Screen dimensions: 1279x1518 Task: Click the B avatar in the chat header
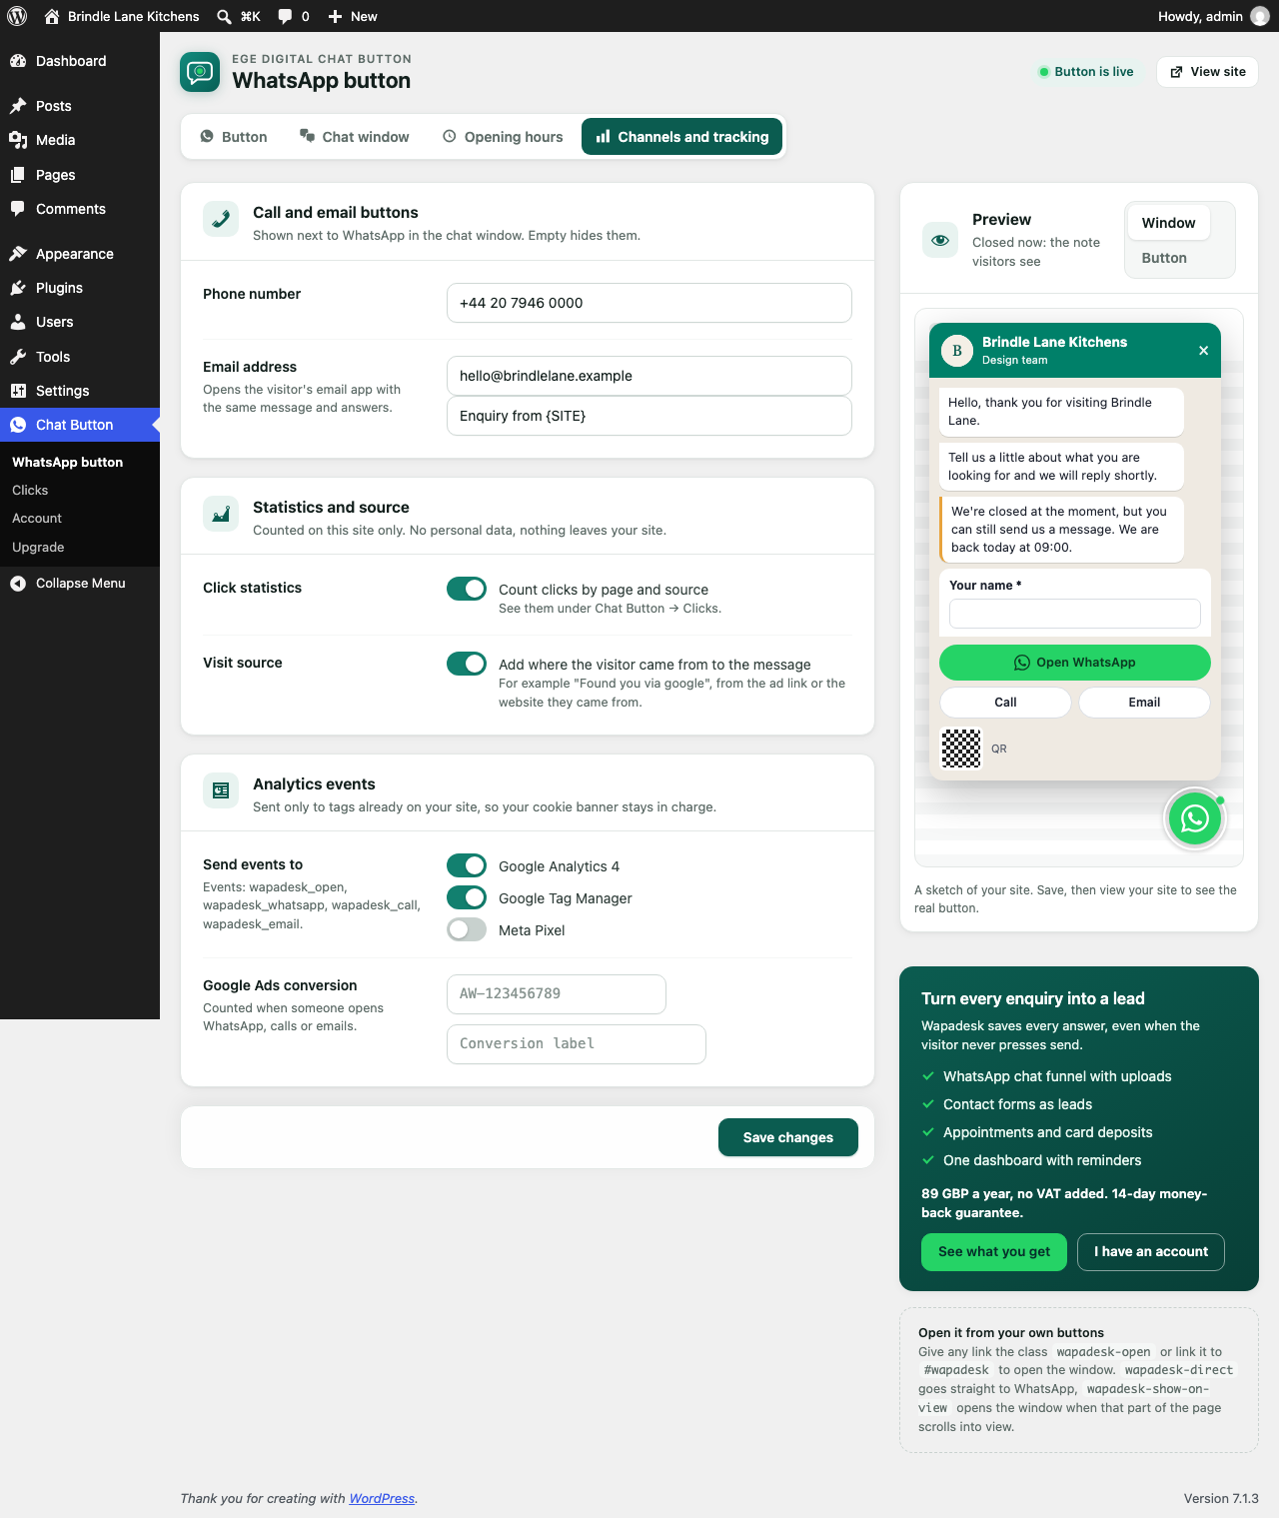pyautogui.click(x=957, y=351)
